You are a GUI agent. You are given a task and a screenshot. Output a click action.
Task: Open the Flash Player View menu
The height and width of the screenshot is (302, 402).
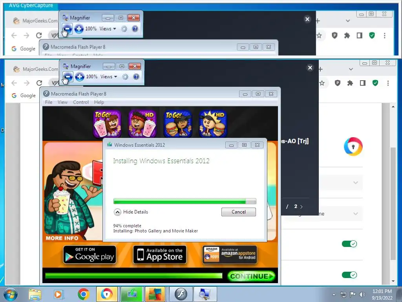pos(62,102)
